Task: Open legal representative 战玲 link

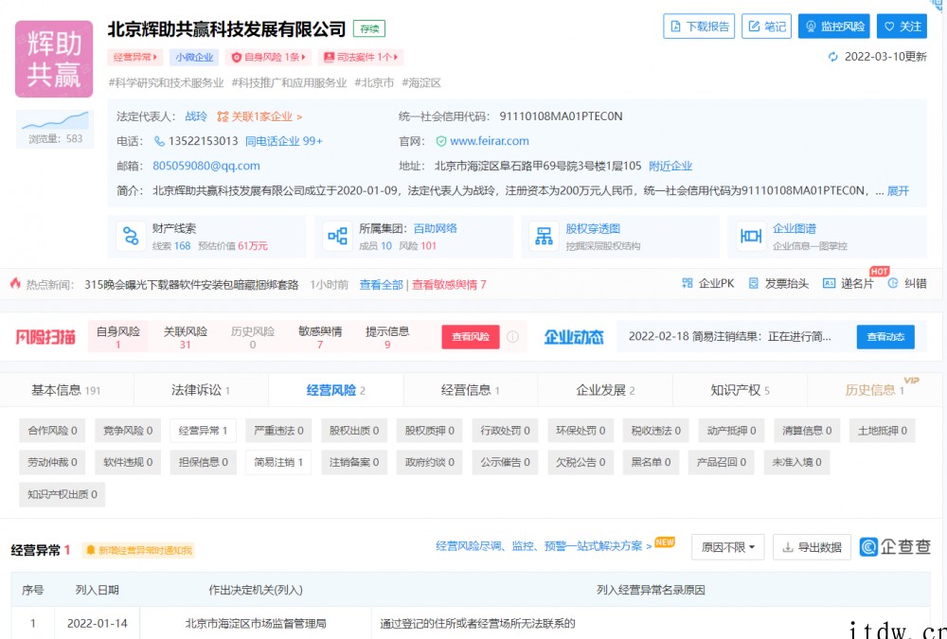Action: point(196,116)
